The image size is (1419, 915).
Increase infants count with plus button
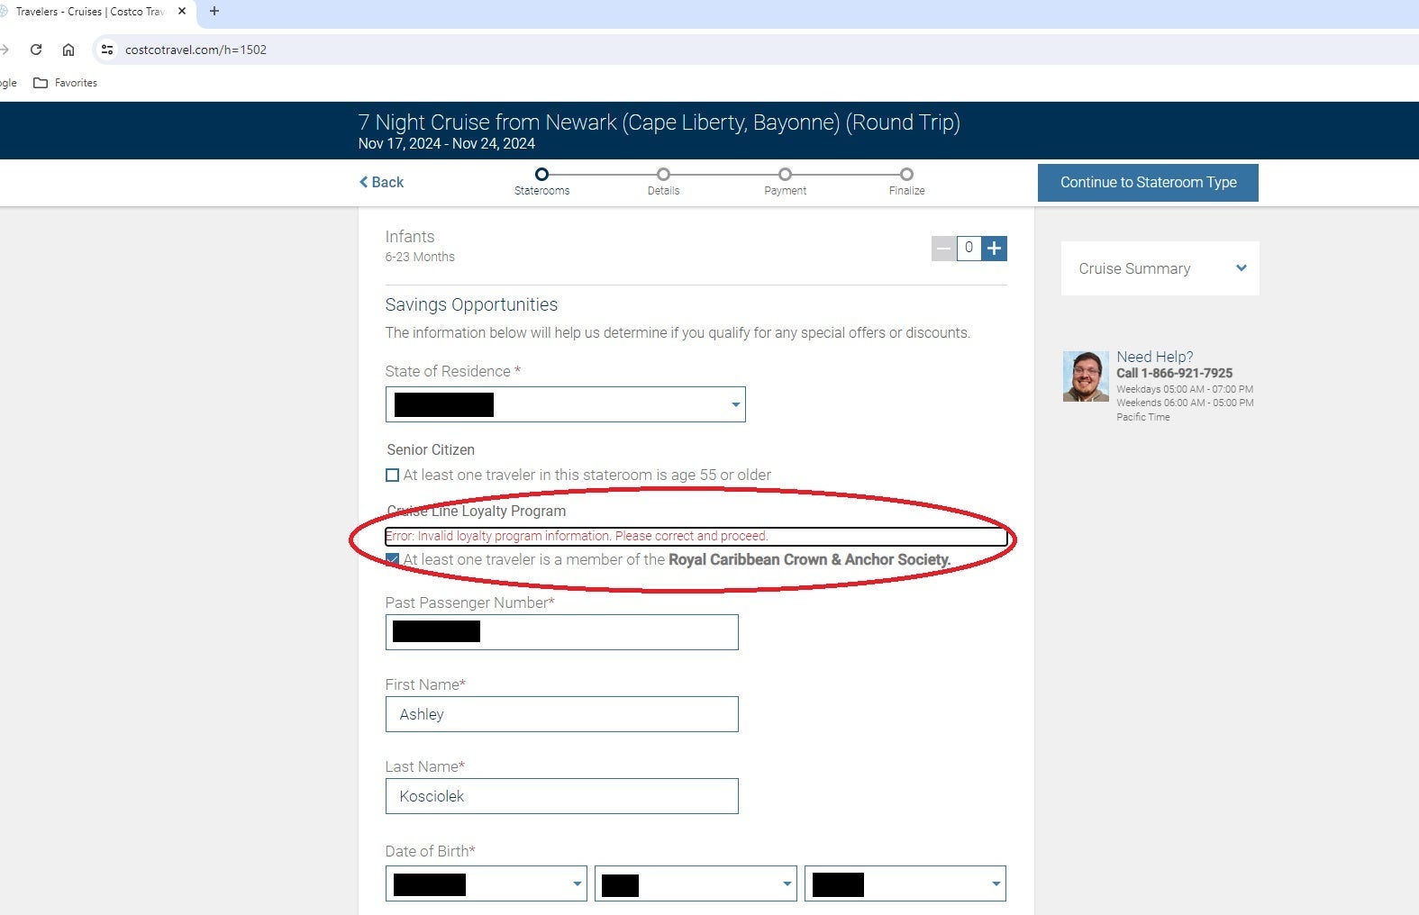(x=994, y=249)
